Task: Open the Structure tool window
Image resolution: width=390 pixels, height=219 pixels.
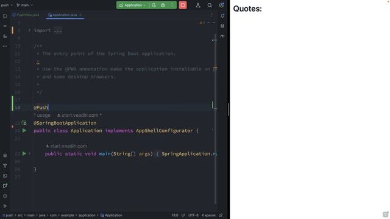Action: click(x=5, y=36)
